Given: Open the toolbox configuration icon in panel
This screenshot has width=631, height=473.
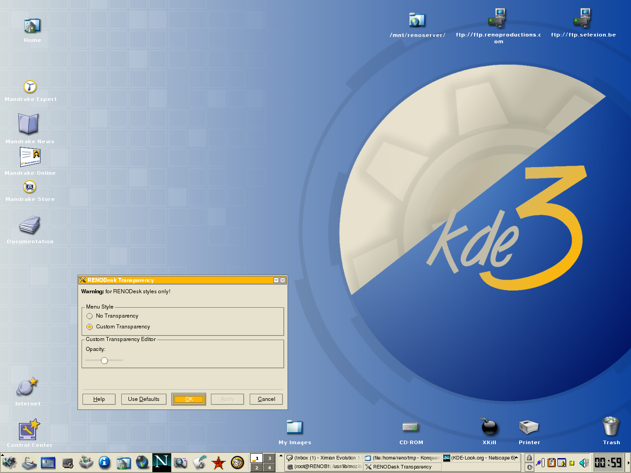Looking at the screenshot, I should pyautogui.click(x=86, y=462).
